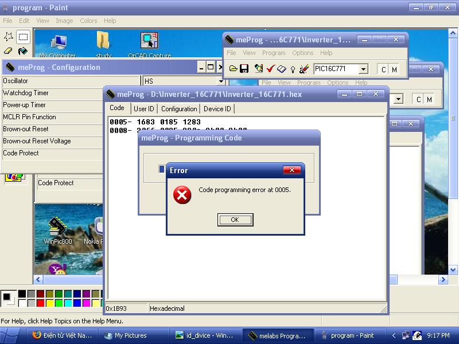Click the Save floppy icon in meProg toolbar
The image size is (459, 344).
[x=244, y=69]
